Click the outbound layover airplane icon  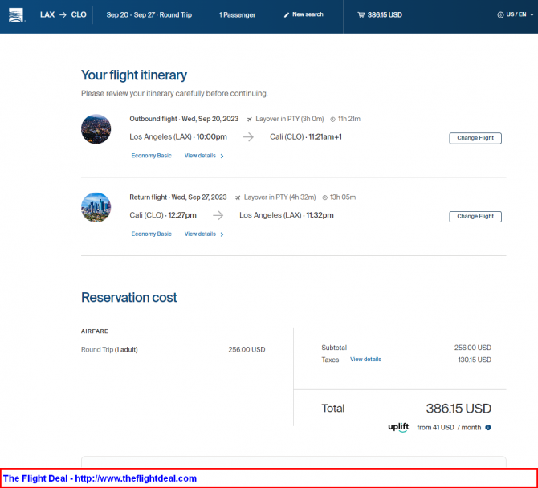coord(250,119)
